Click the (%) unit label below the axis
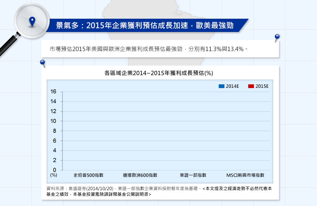Viewport: 317px width, 206px height. 54,175
